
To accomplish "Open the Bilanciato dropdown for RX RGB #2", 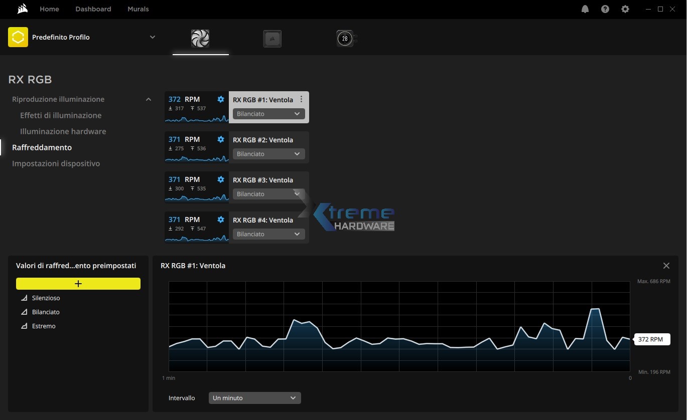I will pyautogui.click(x=268, y=154).
